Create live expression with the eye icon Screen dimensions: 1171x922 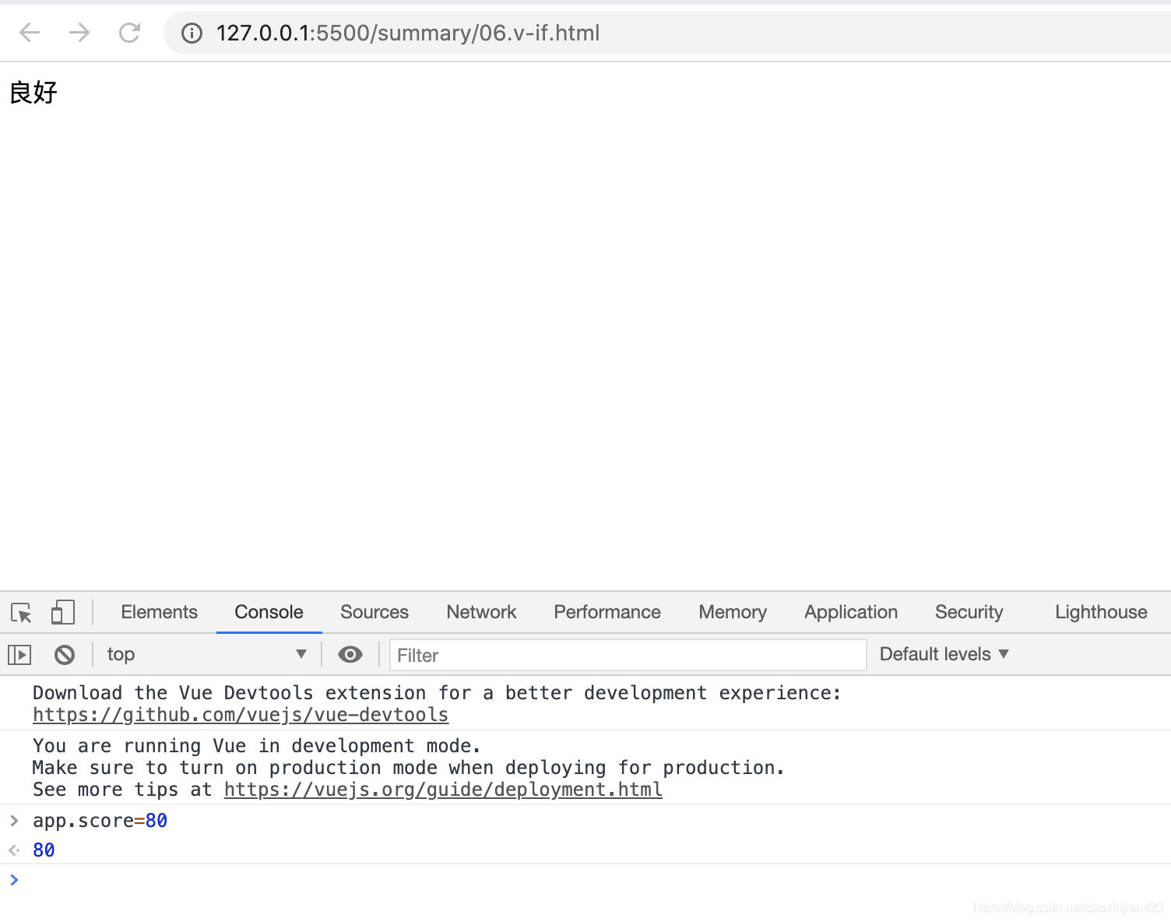coord(350,654)
